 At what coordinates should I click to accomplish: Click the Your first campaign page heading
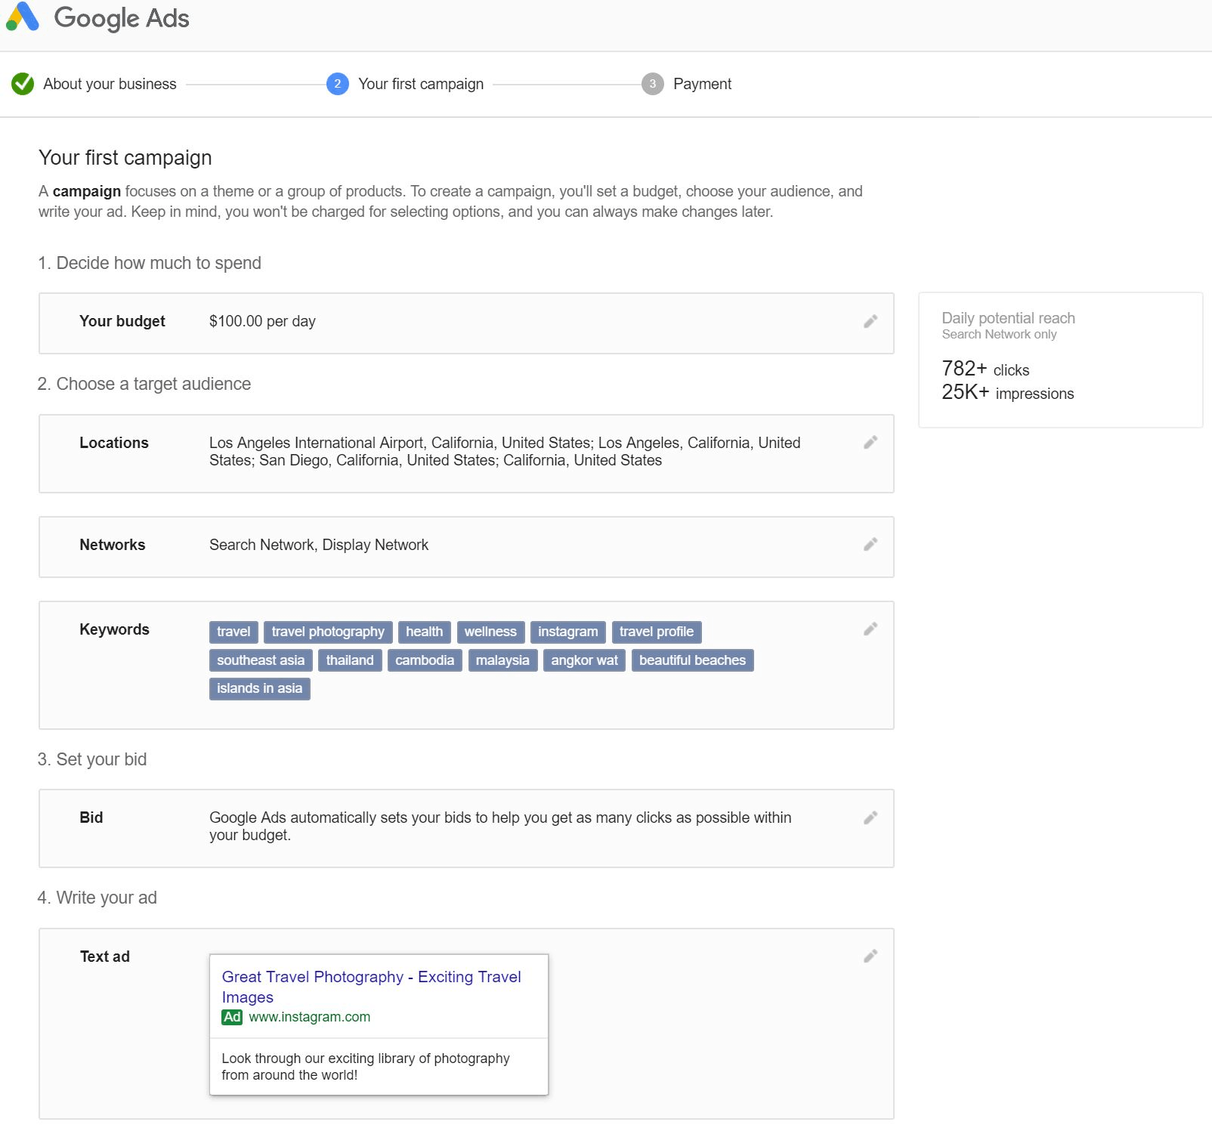pyautogui.click(x=125, y=157)
